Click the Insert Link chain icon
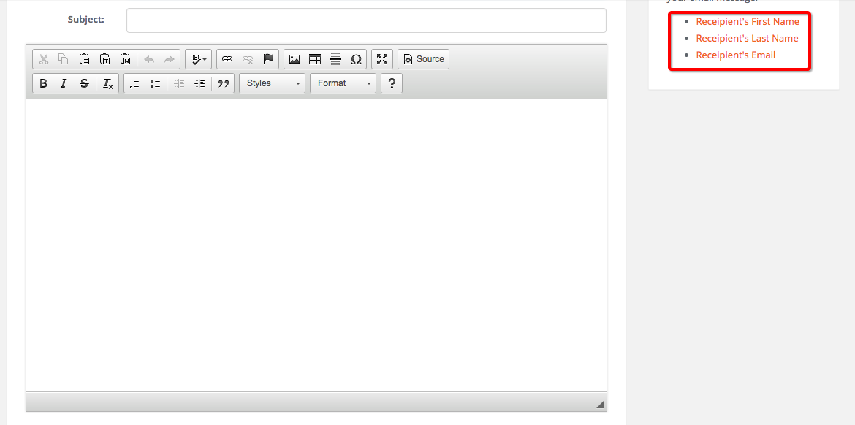 tap(227, 59)
